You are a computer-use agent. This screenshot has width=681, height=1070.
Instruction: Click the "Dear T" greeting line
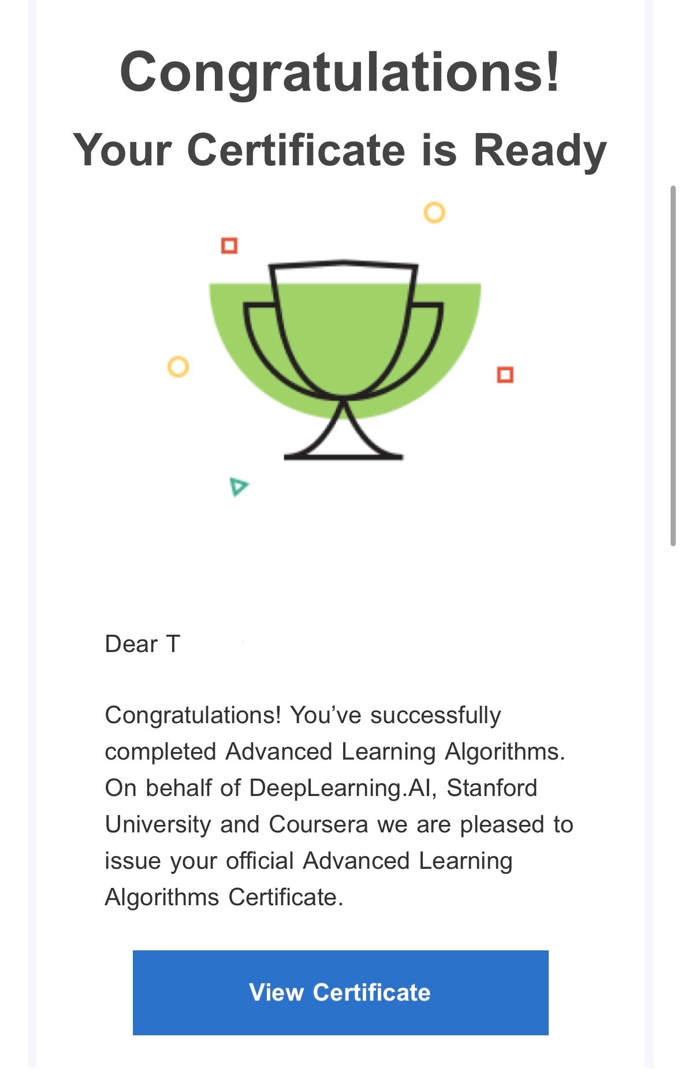(143, 644)
